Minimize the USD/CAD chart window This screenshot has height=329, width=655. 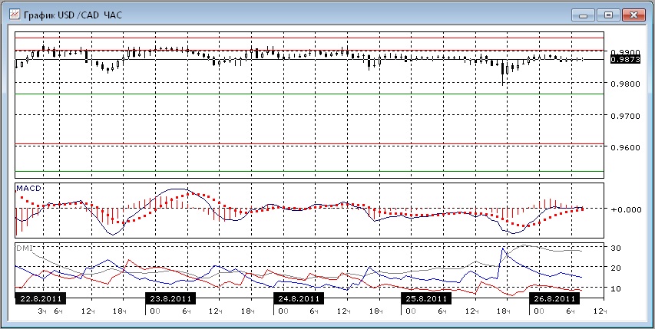click(583, 15)
